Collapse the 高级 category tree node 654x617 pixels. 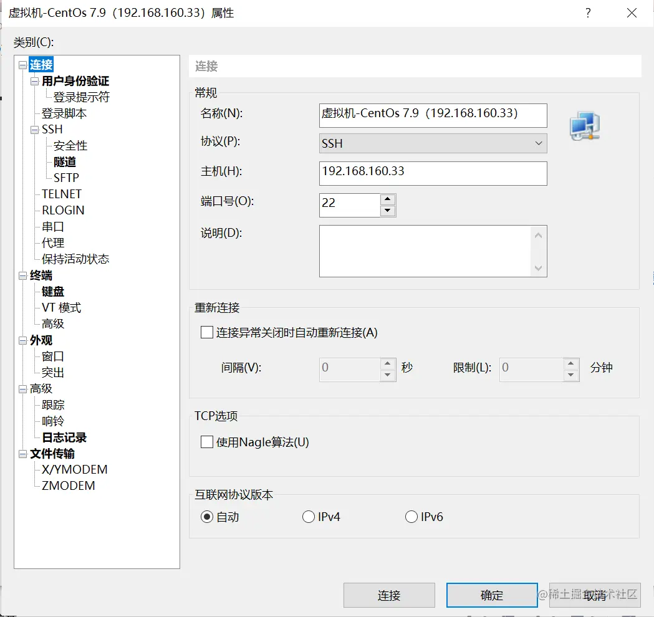(x=23, y=389)
